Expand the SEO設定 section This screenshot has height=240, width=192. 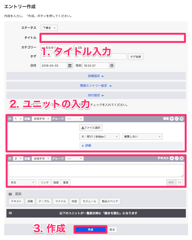(x=96, y=95)
